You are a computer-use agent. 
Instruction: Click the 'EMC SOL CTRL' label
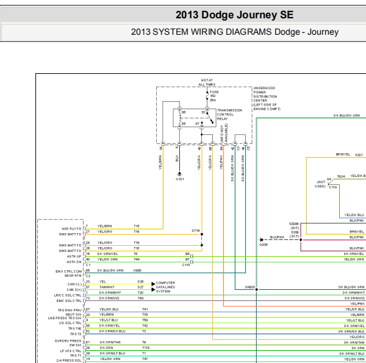pos(69,301)
